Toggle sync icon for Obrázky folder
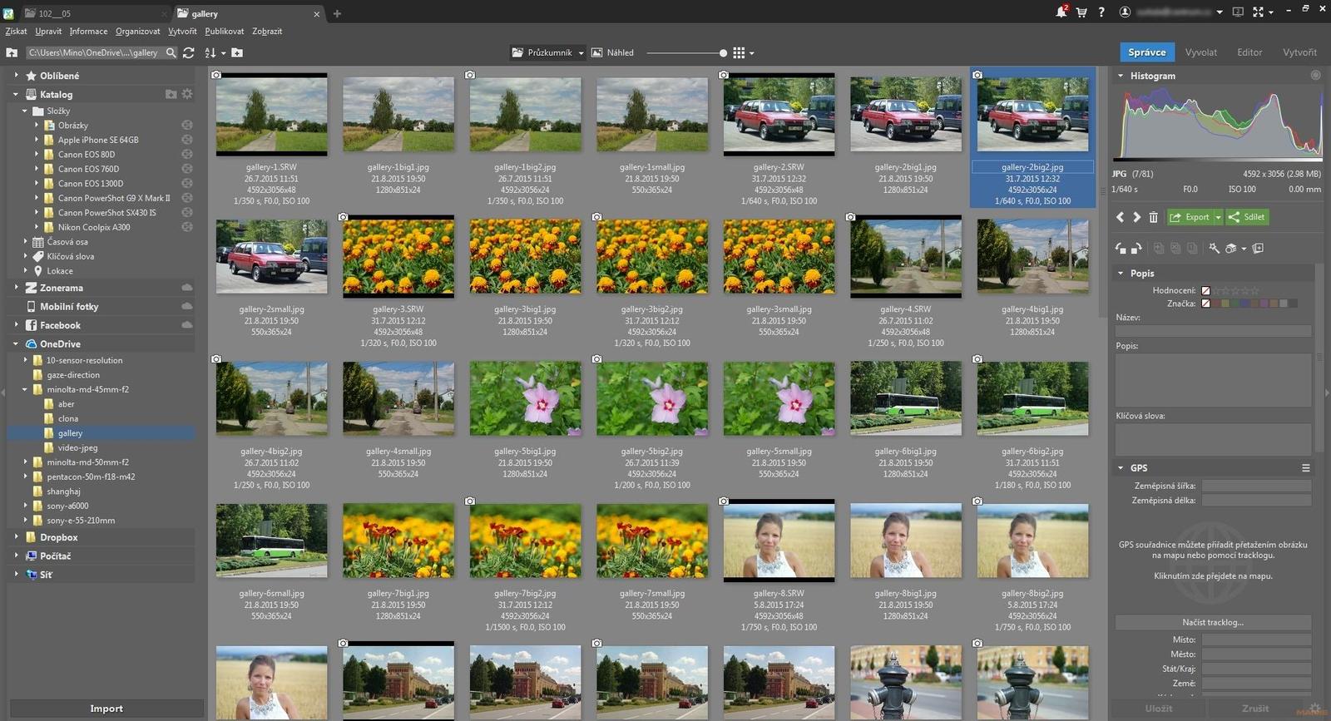1331x721 pixels. point(187,125)
